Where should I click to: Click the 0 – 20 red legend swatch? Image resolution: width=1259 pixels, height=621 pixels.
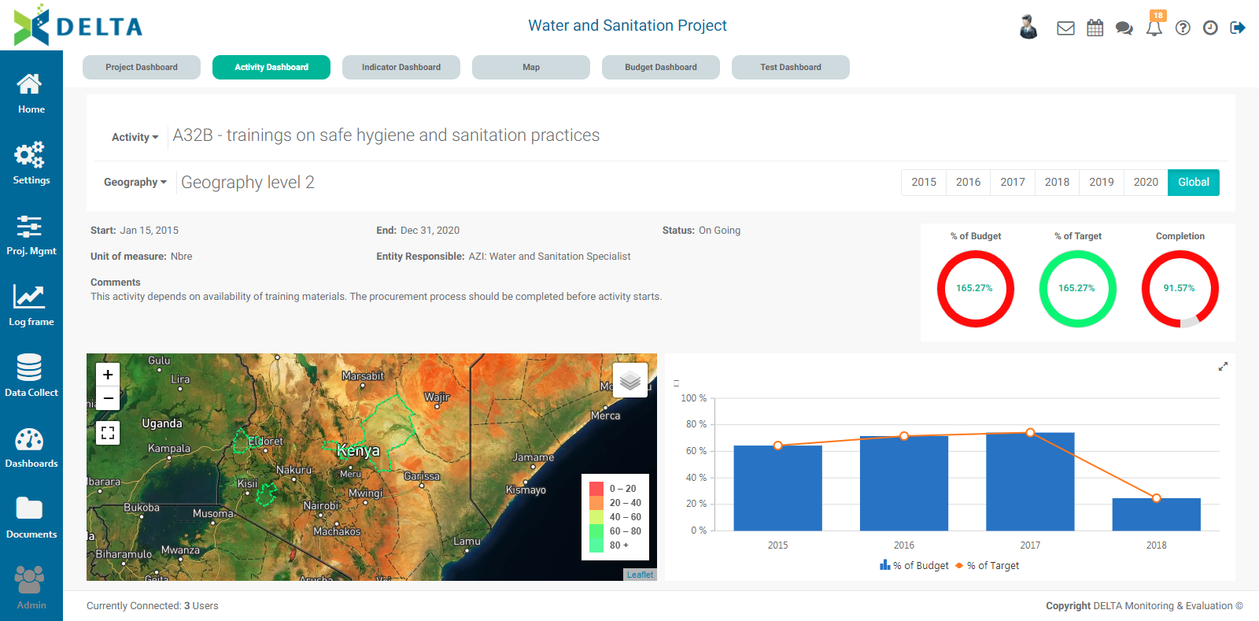596,489
